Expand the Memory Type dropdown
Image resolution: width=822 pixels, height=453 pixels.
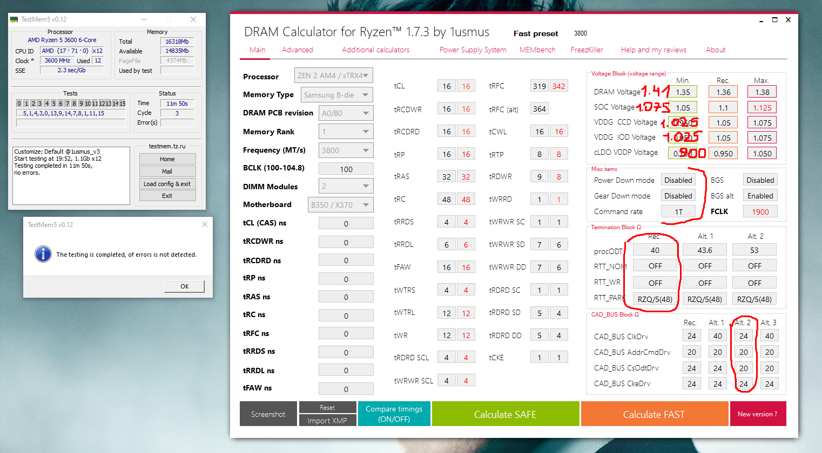[x=336, y=95]
